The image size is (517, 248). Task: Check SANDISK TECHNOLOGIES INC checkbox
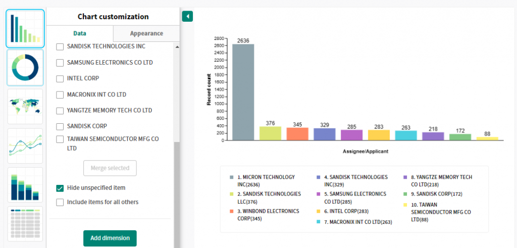(60, 47)
